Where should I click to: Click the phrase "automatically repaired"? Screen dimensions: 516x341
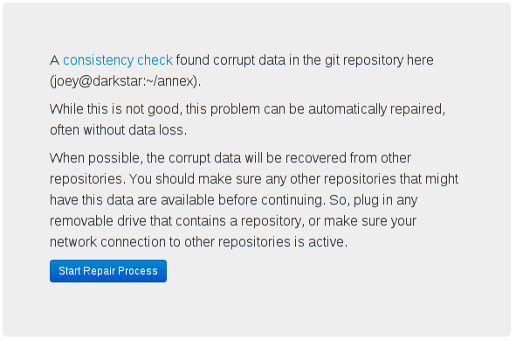(375, 109)
